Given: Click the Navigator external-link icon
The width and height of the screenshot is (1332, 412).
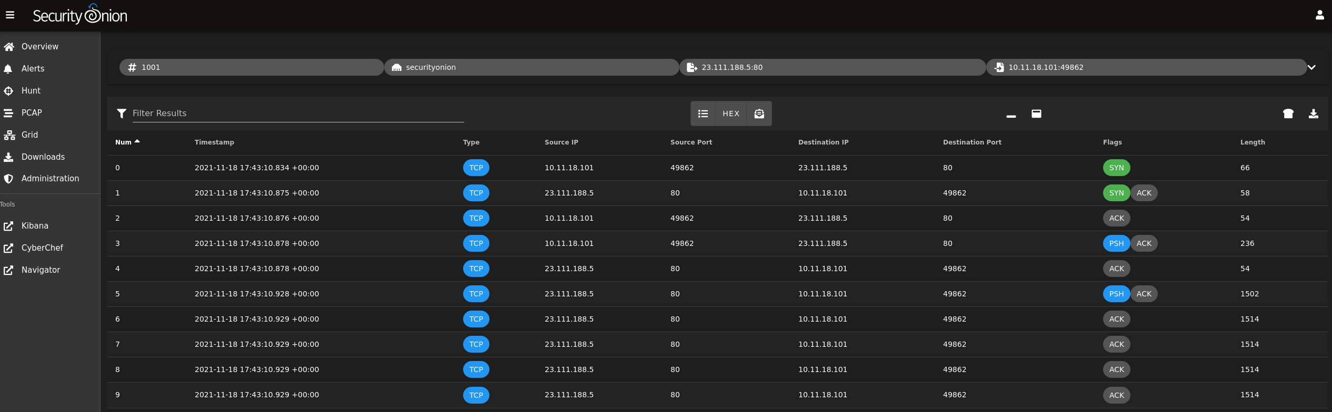Looking at the screenshot, I should pos(8,270).
